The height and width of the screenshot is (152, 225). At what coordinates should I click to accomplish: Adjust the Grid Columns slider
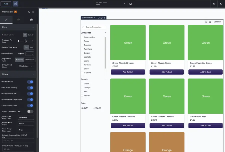coord(21,54)
